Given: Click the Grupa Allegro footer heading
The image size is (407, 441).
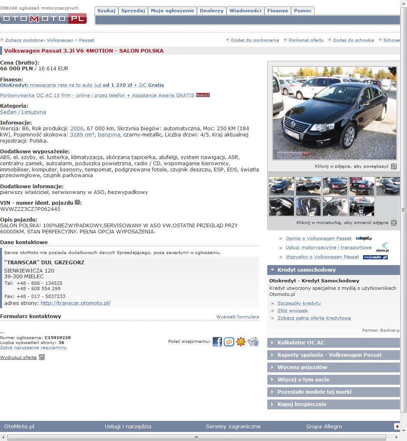Looking at the screenshot, I should tap(324, 426).
